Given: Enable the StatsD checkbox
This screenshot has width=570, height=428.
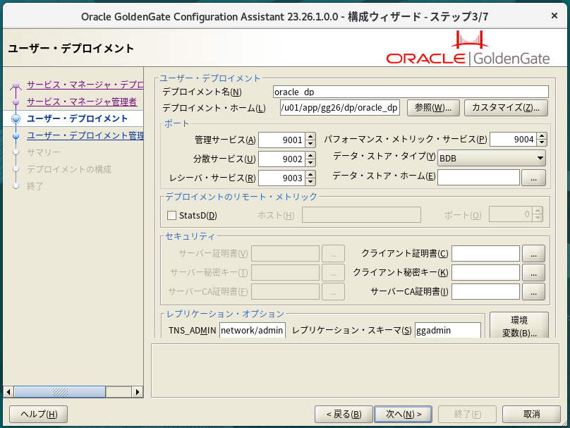Looking at the screenshot, I should coord(171,215).
